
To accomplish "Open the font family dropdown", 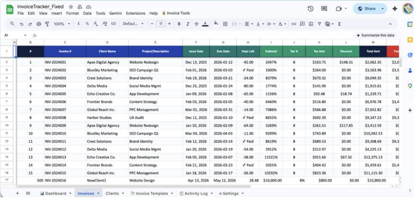I will click(133, 24).
